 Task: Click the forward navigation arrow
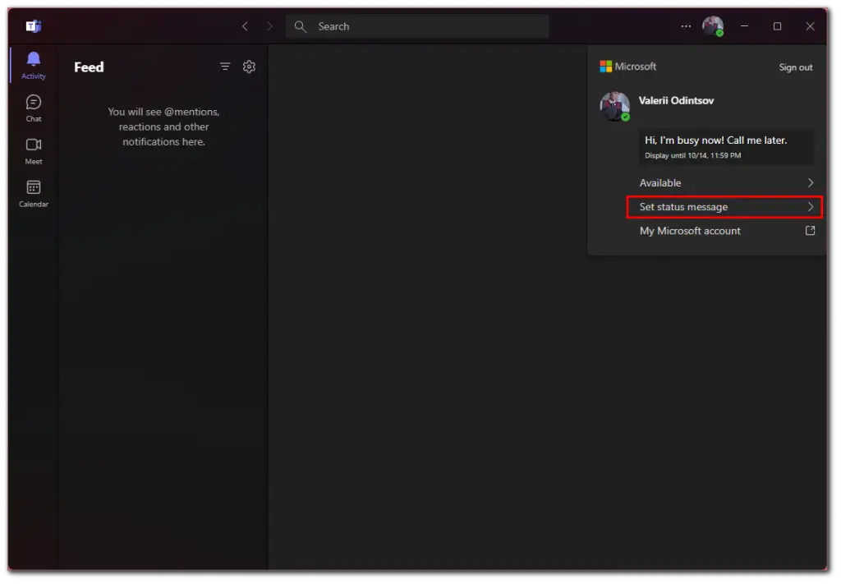(269, 26)
